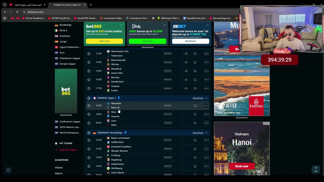Favorite the Lyon vs Metz match
This screenshot has width=324, height=182.
click(x=89, y=123)
